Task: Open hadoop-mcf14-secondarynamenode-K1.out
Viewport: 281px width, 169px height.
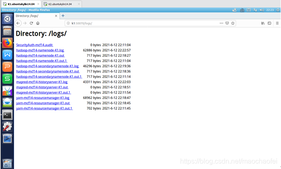Action: click(x=47, y=71)
